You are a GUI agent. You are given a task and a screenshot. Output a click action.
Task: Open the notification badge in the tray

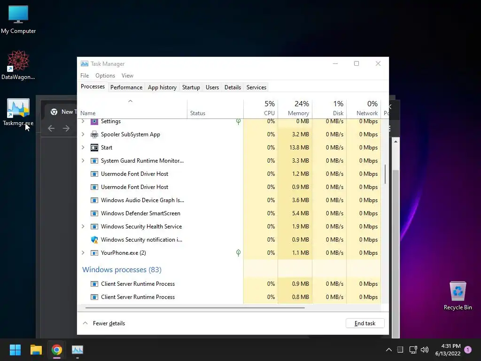coord(468,350)
